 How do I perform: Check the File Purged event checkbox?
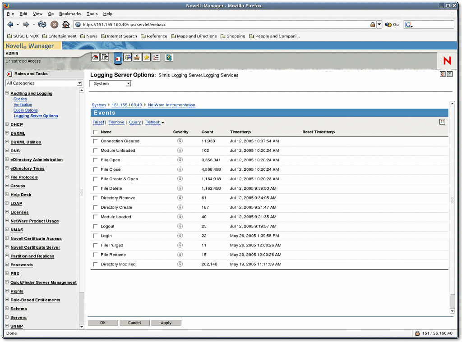pyautogui.click(x=95, y=245)
